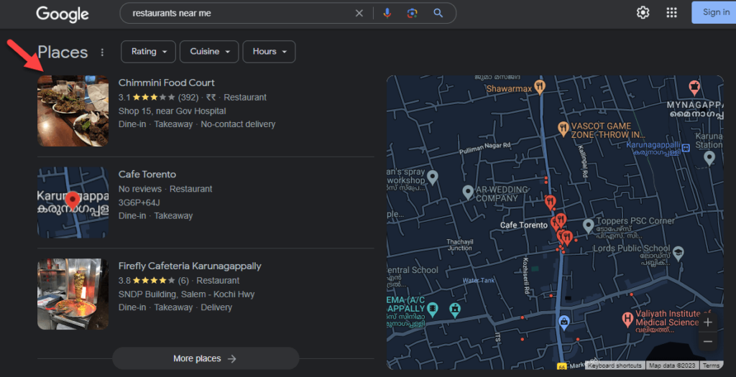Click Pulliman Nagar Rd label

pyautogui.click(x=485, y=148)
